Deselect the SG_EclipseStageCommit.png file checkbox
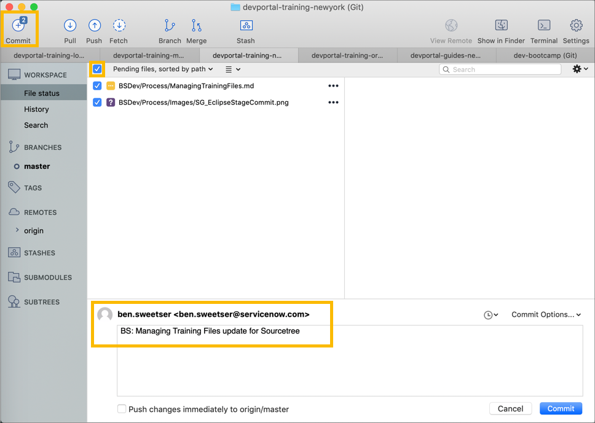 (97, 102)
